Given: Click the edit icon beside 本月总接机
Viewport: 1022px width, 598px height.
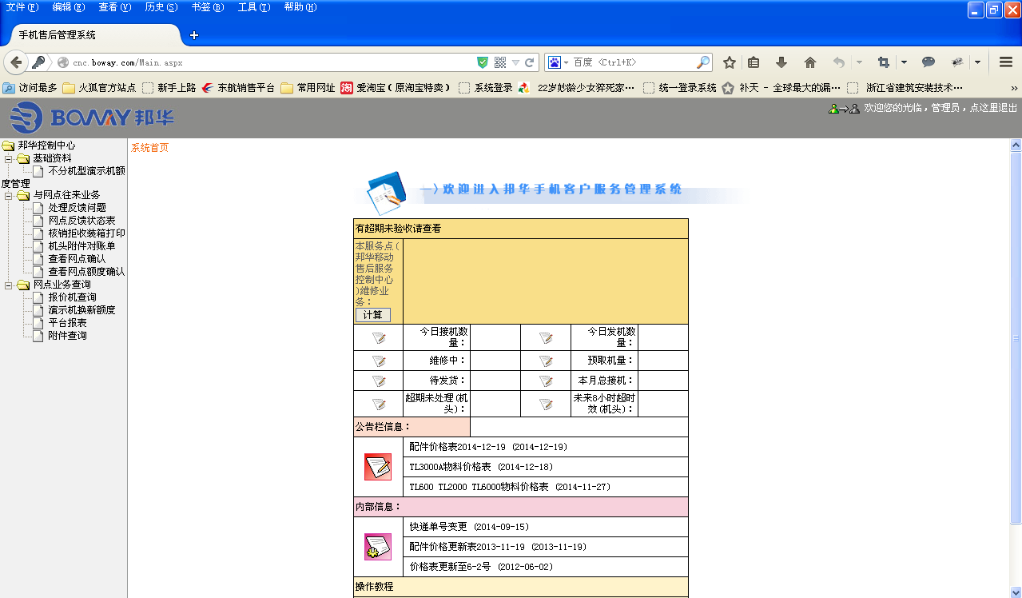Looking at the screenshot, I should 546,381.
